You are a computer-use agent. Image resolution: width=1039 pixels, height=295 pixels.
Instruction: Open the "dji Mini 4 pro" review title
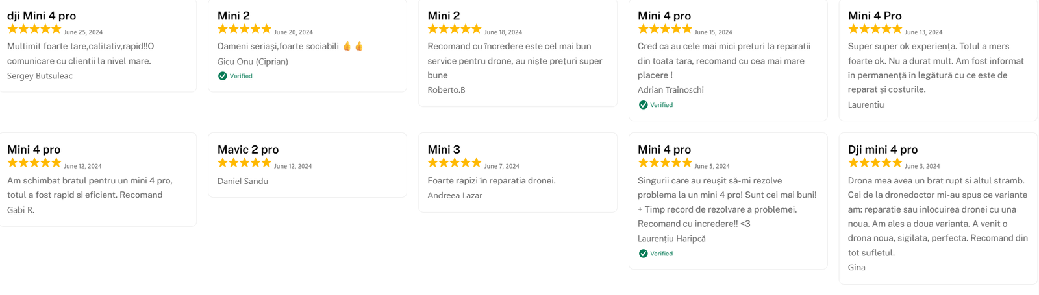coord(42,16)
